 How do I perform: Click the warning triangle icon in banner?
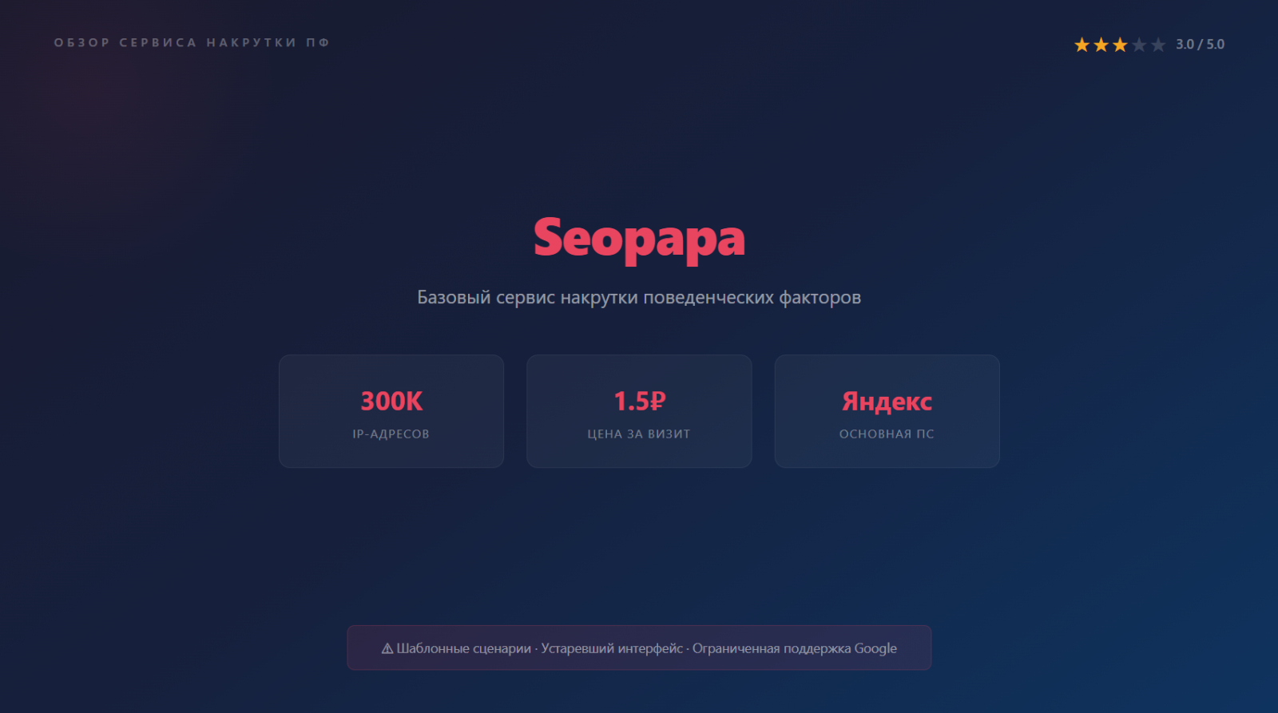coord(387,648)
